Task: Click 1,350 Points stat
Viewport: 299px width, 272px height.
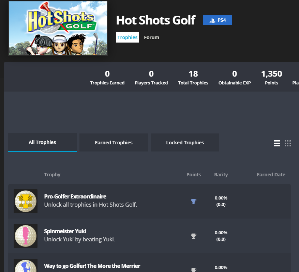Action: pos(271,78)
